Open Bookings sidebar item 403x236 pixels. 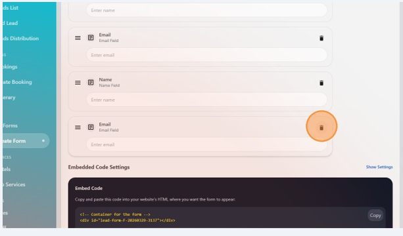click(x=10, y=67)
